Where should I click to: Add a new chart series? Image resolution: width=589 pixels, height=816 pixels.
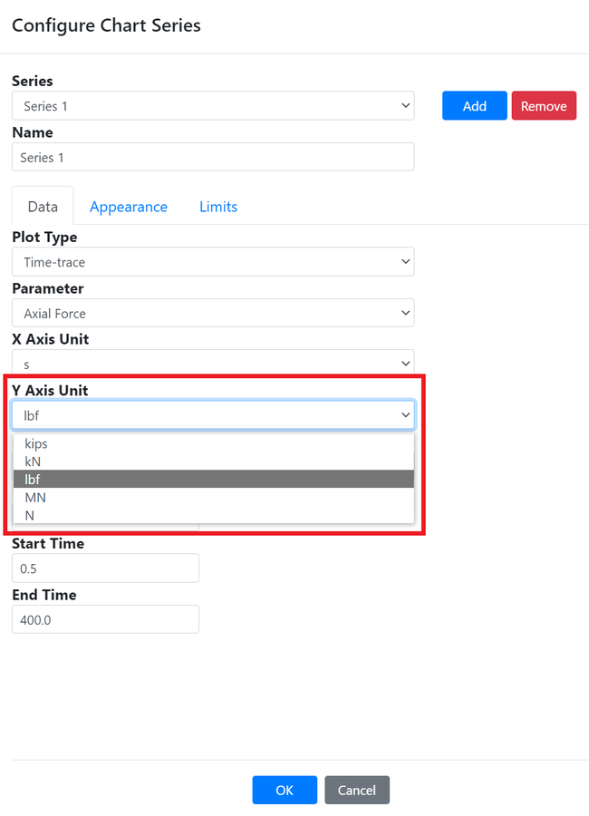(475, 106)
